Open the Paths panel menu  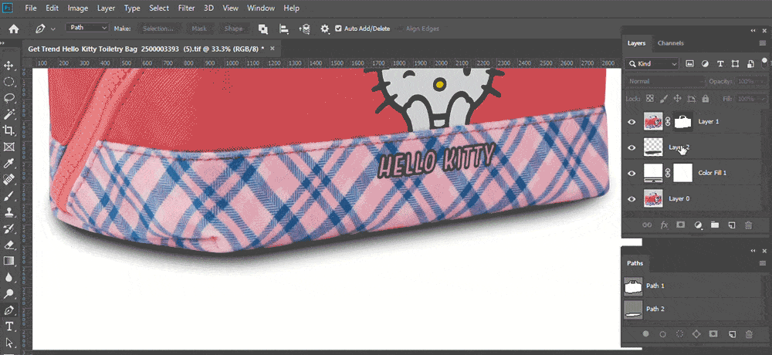[x=762, y=263]
